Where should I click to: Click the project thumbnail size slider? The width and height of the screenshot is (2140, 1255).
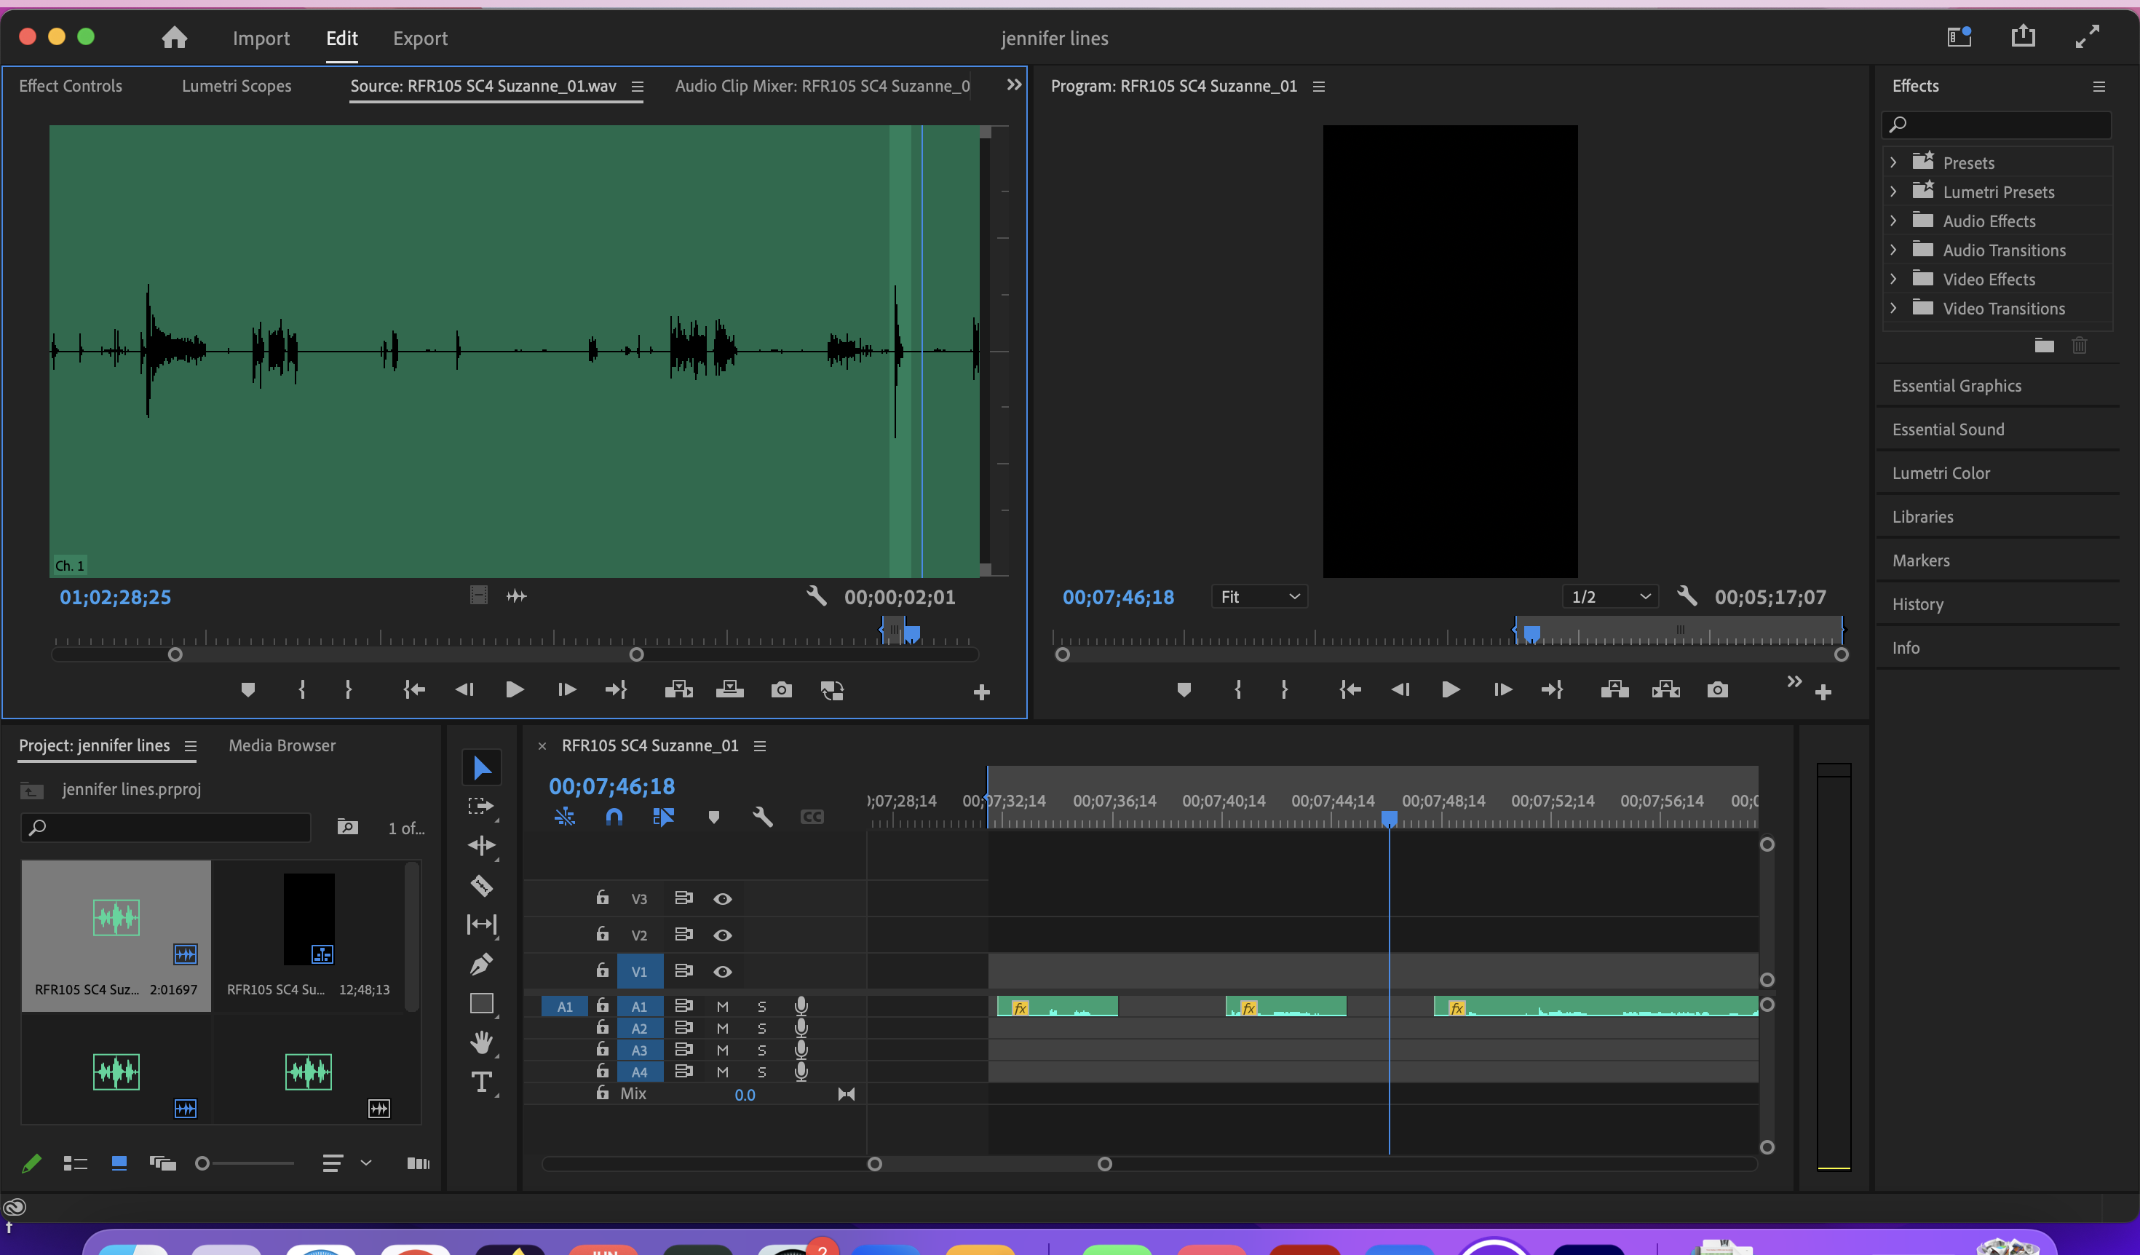pos(202,1163)
